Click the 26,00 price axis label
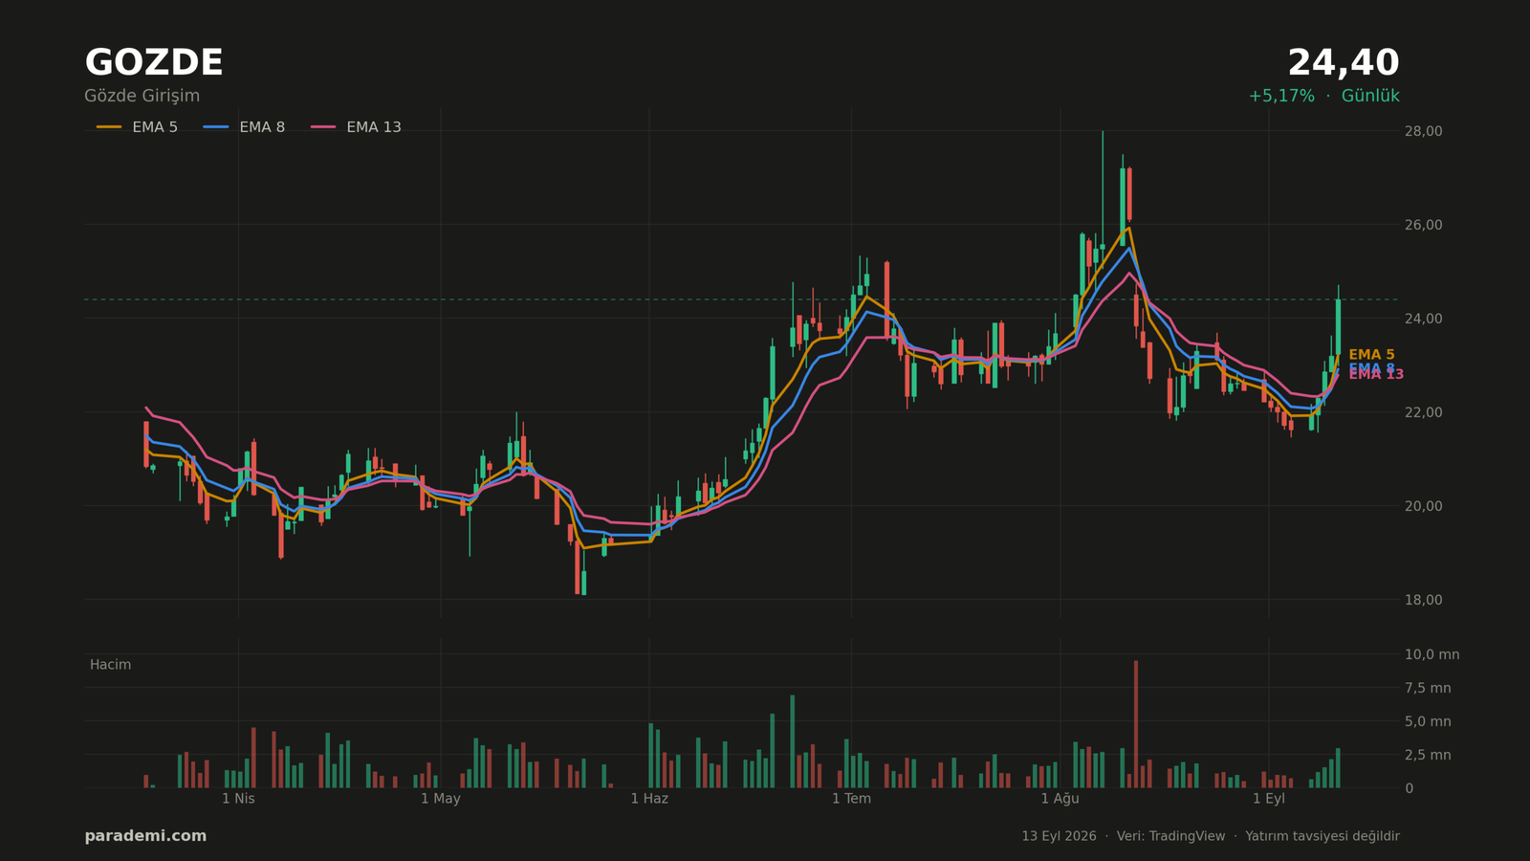This screenshot has height=861, width=1530. [x=1423, y=225]
